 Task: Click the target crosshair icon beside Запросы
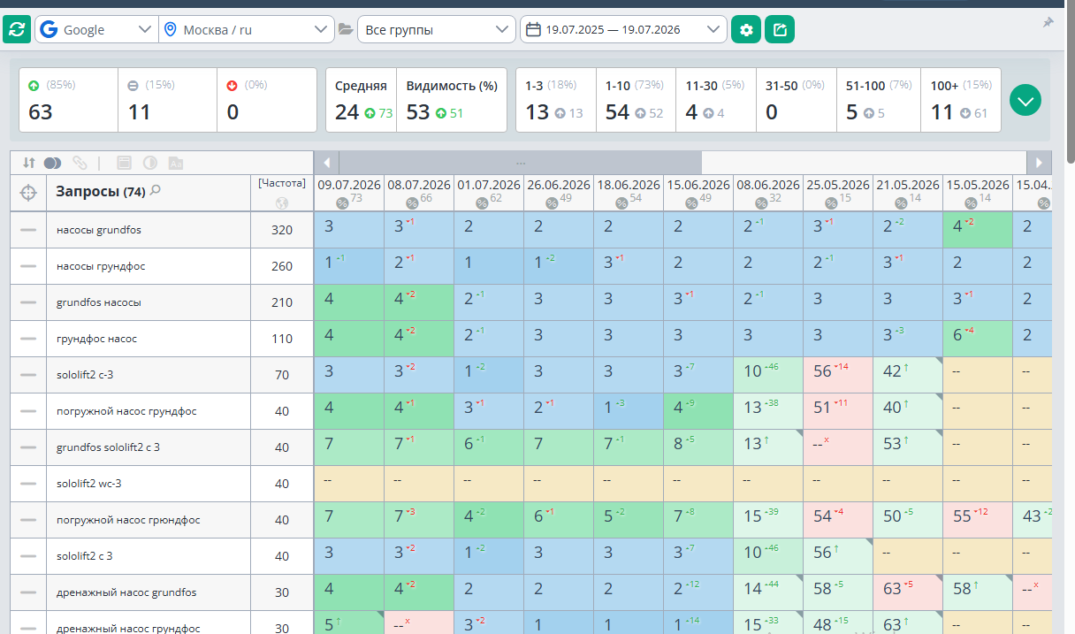point(28,192)
